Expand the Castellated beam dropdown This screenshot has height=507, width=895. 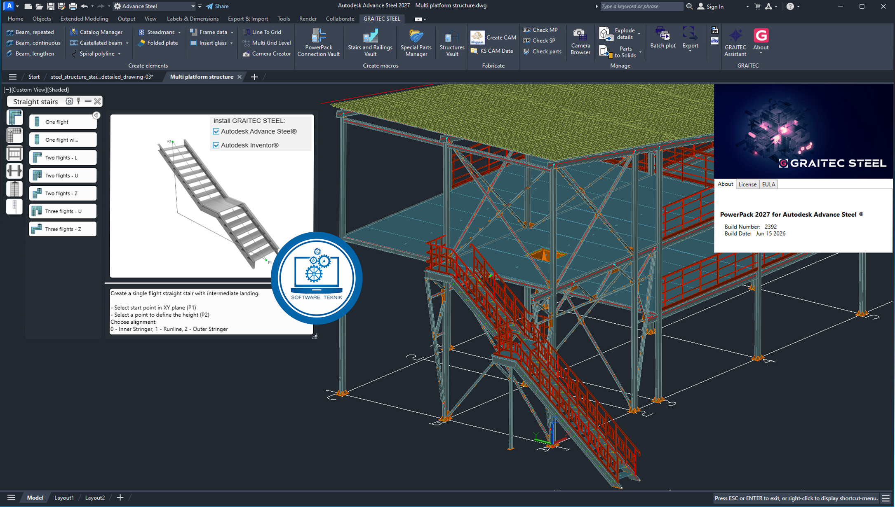[127, 43]
